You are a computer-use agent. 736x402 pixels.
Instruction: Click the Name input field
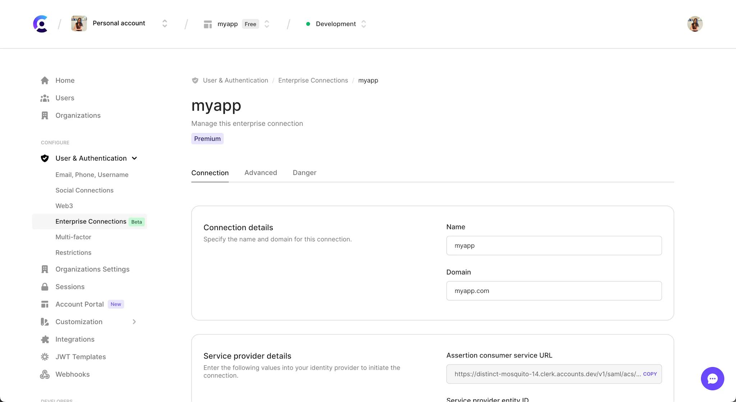(554, 245)
